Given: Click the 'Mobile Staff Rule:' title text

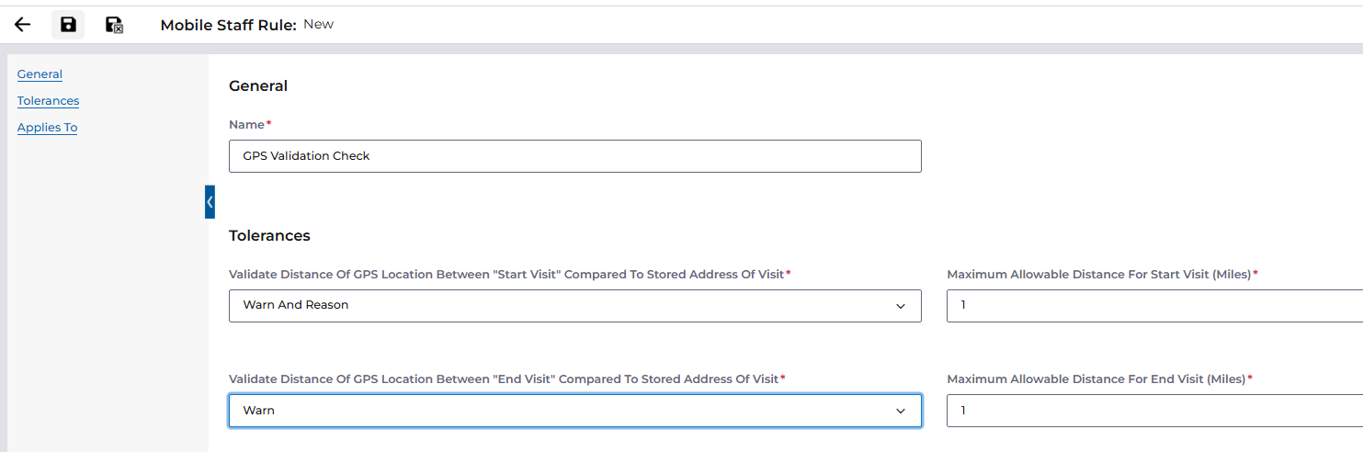Looking at the screenshot, I should [x=228, y=25].
